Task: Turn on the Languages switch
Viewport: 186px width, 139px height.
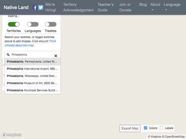Action: pos(33,24)
